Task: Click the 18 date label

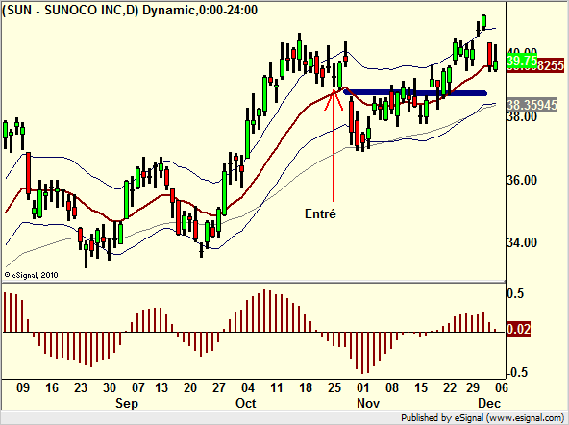Action: pyautogui.click(x=306, y=387)
